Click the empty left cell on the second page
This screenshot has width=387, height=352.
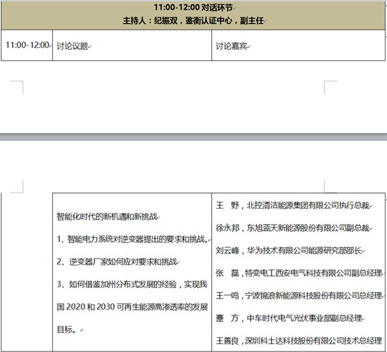(x=27, y=272)
